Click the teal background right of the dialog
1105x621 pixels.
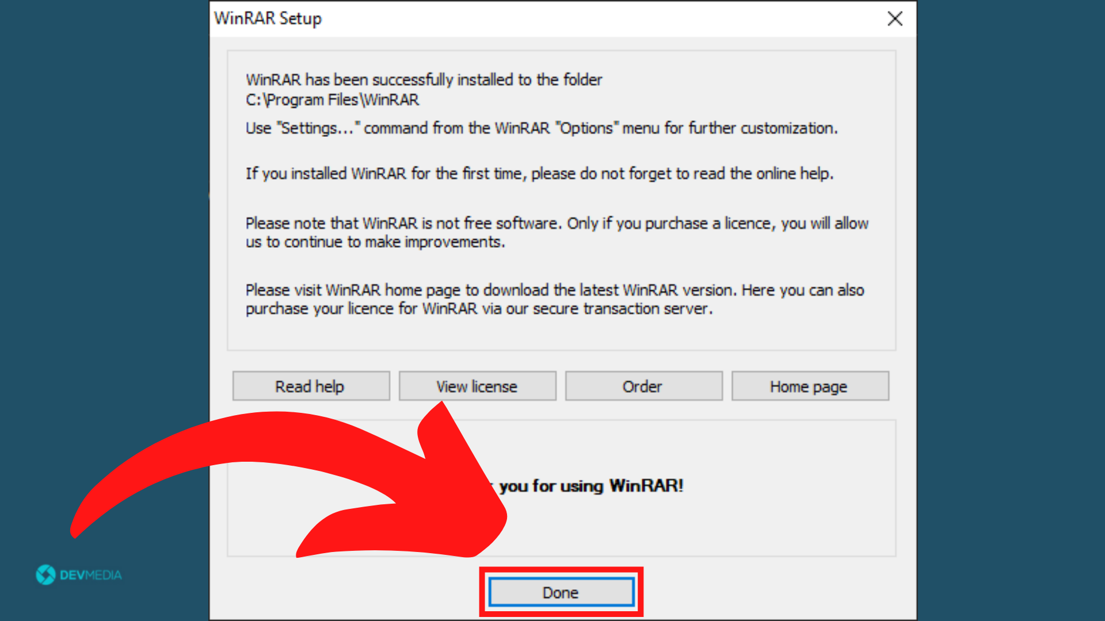tap(1011, 310)
